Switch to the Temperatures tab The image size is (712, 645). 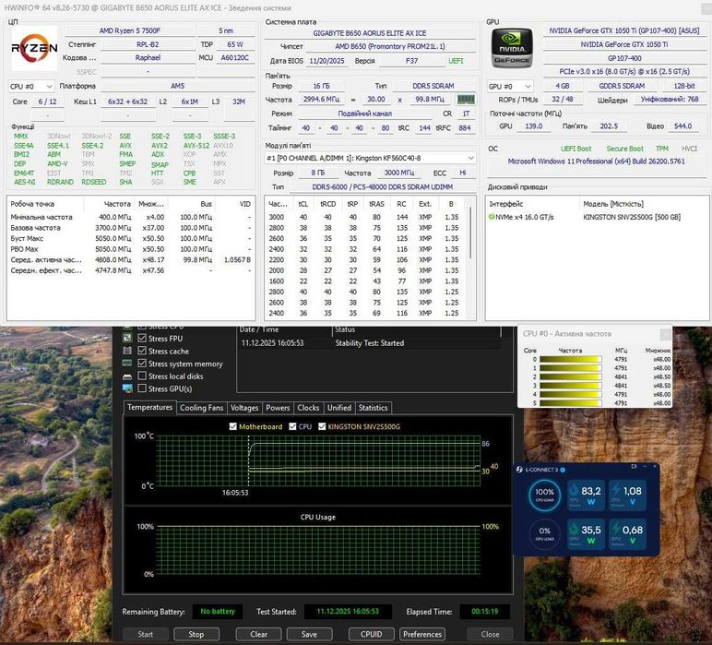pos(149,408)
